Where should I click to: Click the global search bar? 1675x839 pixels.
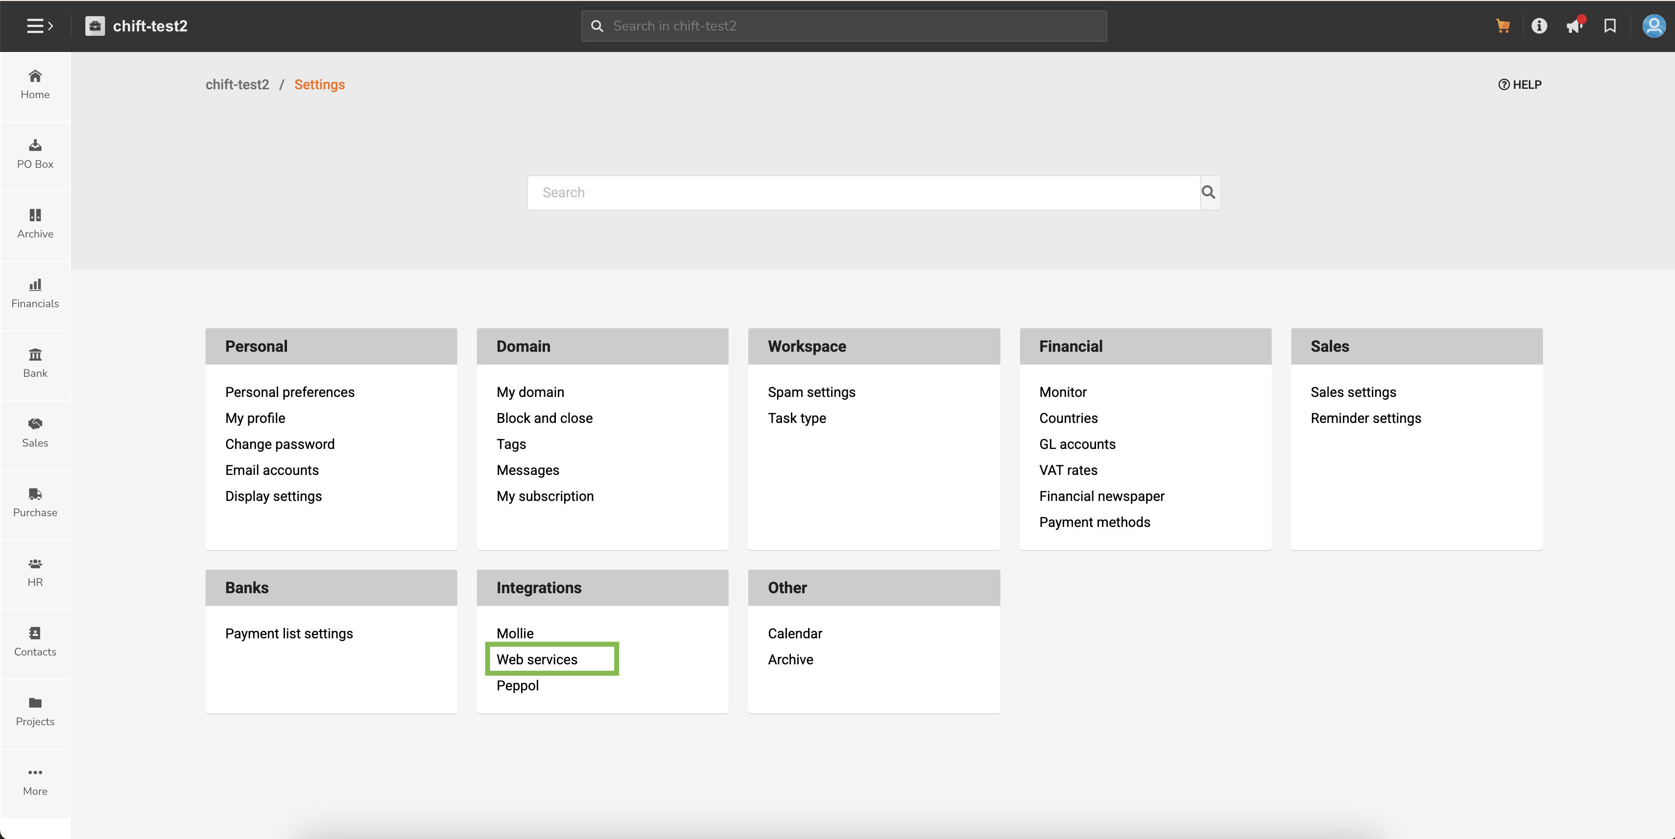coord(844,26)
